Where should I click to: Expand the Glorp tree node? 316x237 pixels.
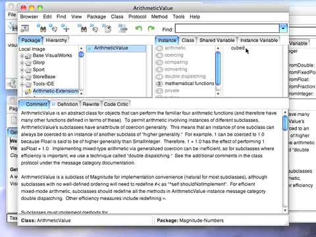click(x=22, y=63)
